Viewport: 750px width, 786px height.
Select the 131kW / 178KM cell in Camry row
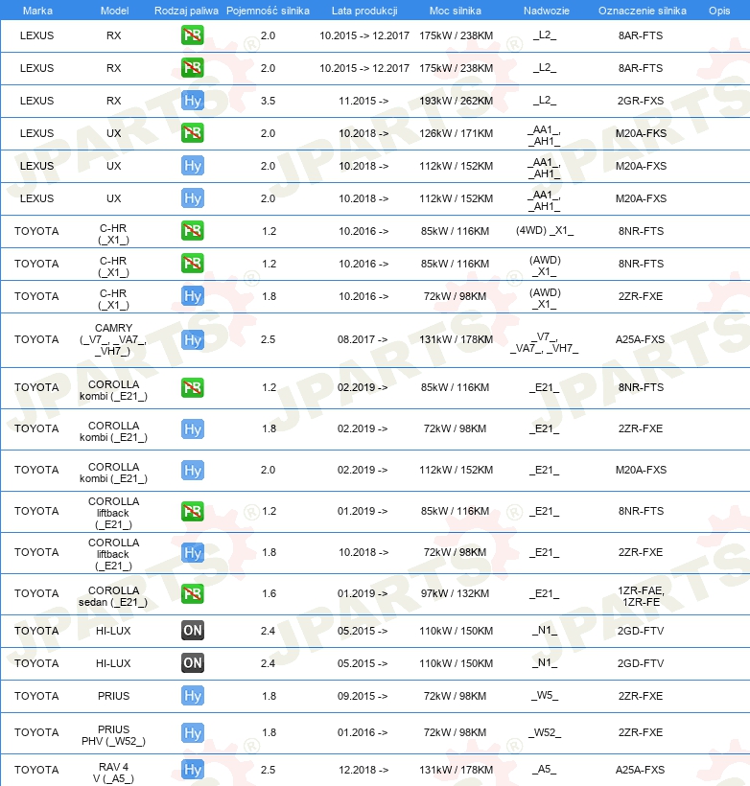[x=456, y=339]
